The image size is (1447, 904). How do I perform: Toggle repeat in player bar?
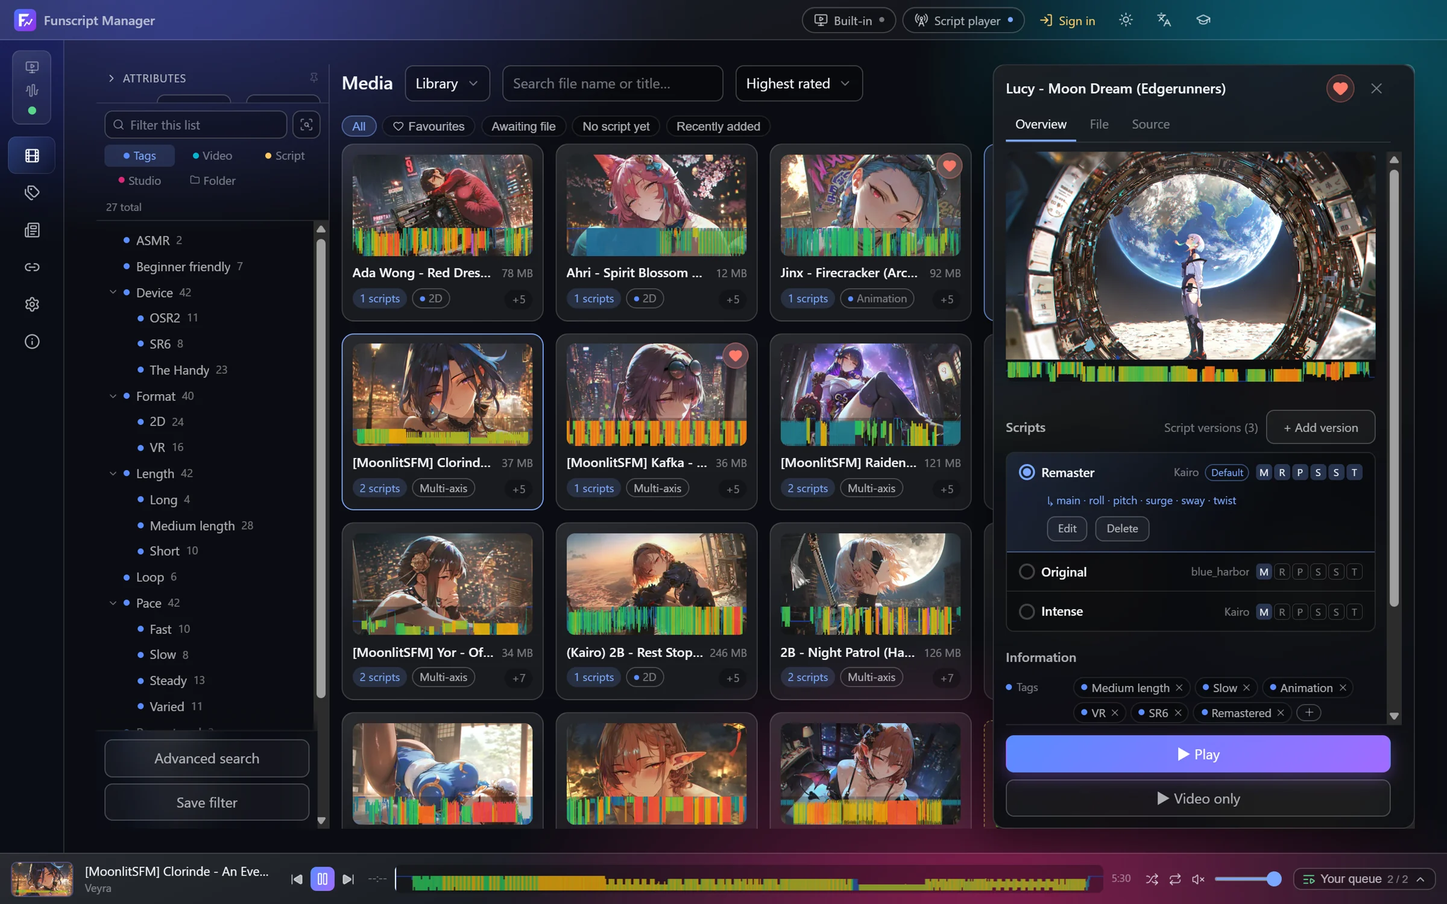(1175, 879)
